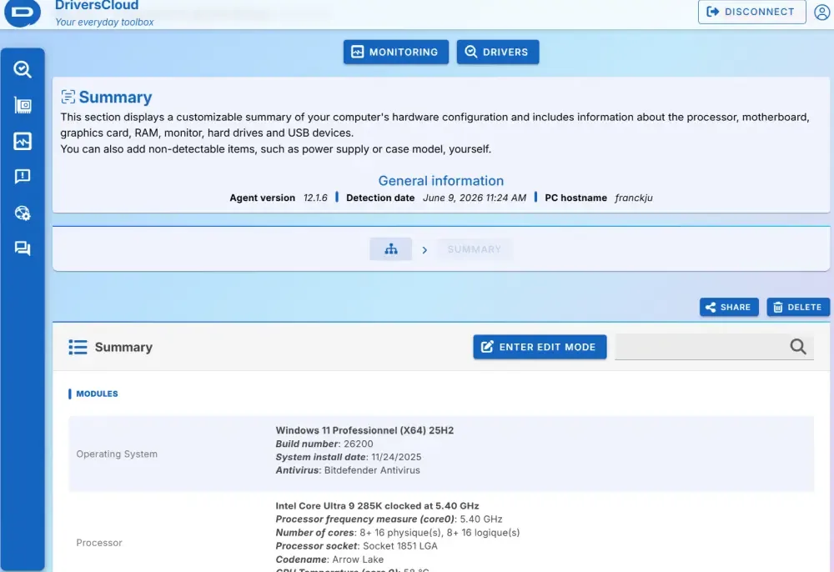Share this configuration summary
The width and height of the screenshot is (834, 572).
(729, 308)
